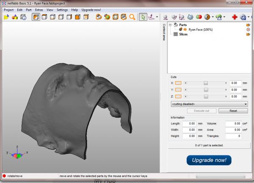Viewport: 254px width, 183px height.
Task: Open the Settings menu
Action: [x=62, y=10]
